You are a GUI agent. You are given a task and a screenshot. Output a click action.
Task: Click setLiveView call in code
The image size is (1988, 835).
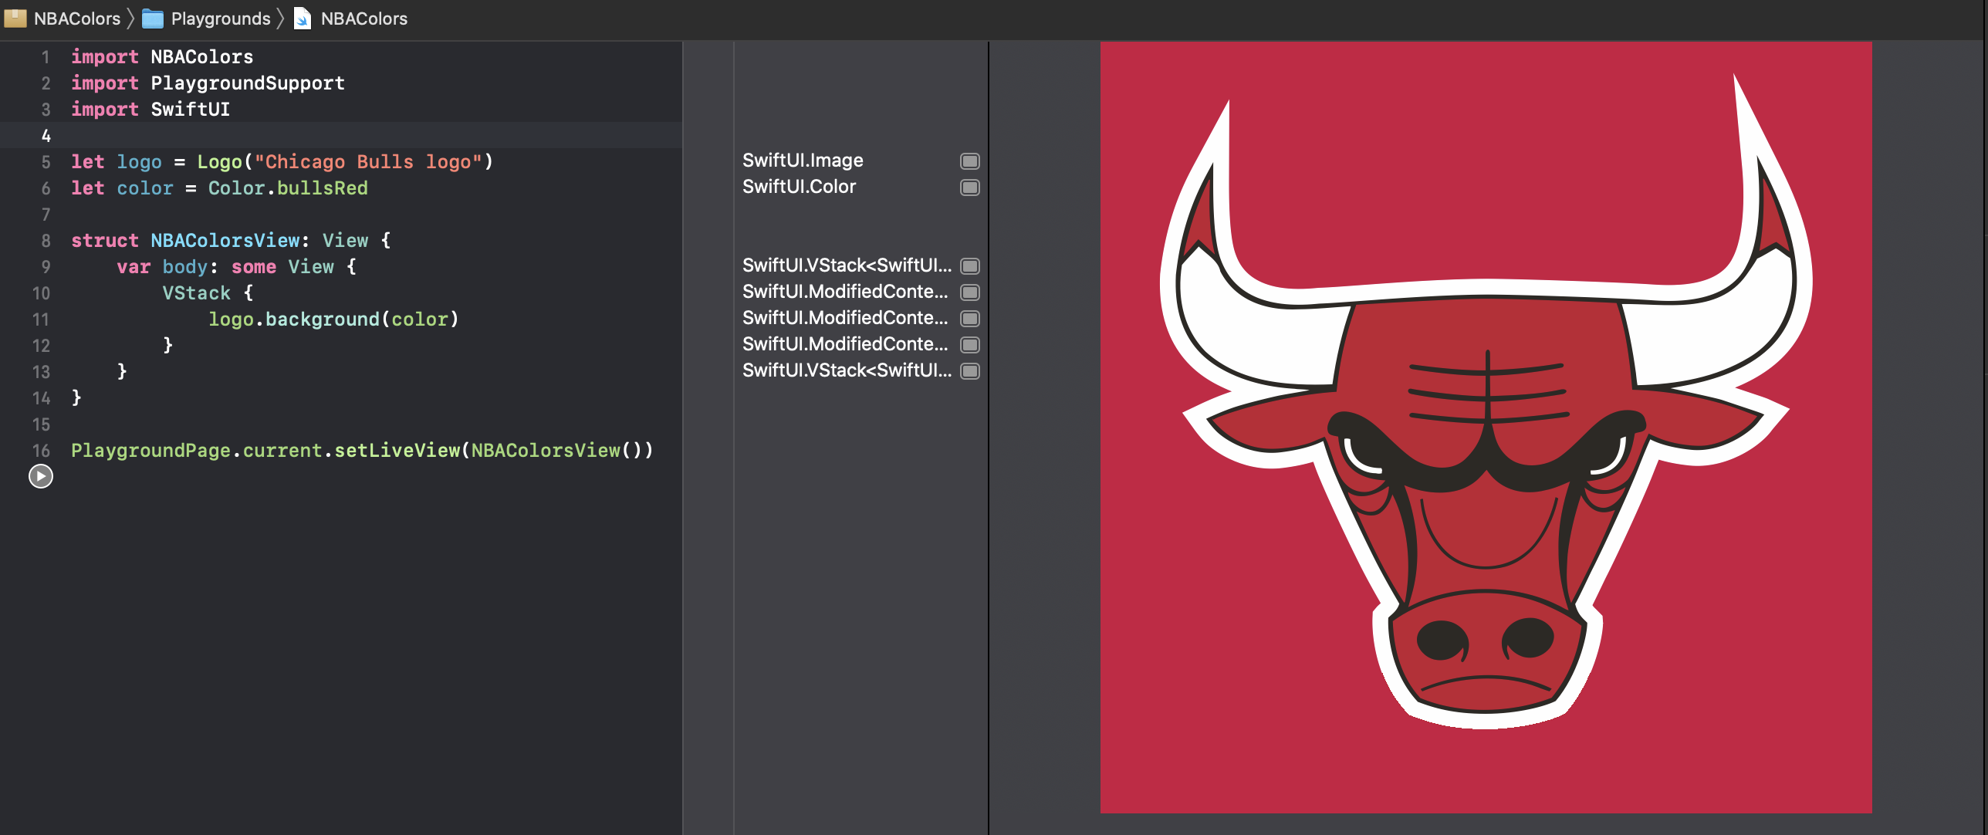[x=396, y=450]
